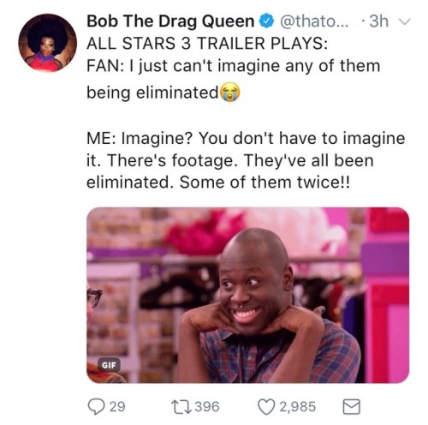Viewport: 428px width, 425px height.
Task: Click the 29 replies count
Action: click(x=117, y=407)
